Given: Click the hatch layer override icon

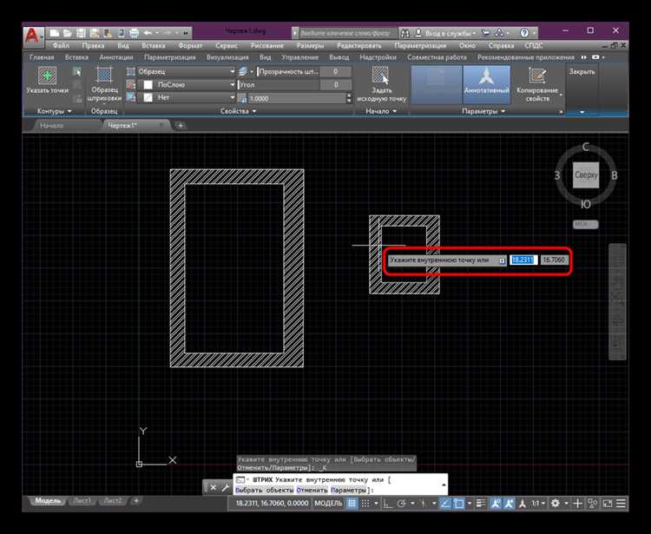Looking at the screenshot, I should pos(243,71).
